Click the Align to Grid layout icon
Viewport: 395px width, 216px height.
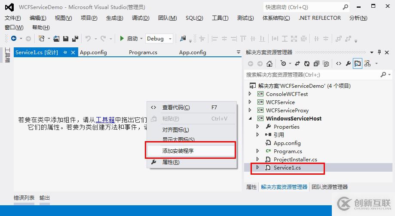[x=202, y=39]
